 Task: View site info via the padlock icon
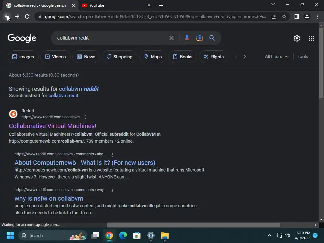(x=40, y=16)
